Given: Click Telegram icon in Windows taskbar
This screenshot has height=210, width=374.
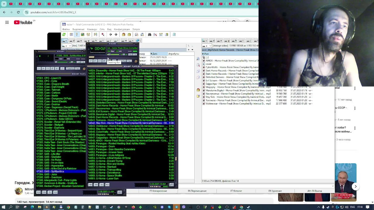Looking at the screenshot, I should point(176,207).
